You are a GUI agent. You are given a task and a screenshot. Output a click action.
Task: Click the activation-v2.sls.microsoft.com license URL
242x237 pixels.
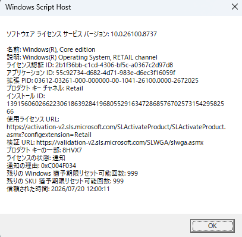[116, 127]
